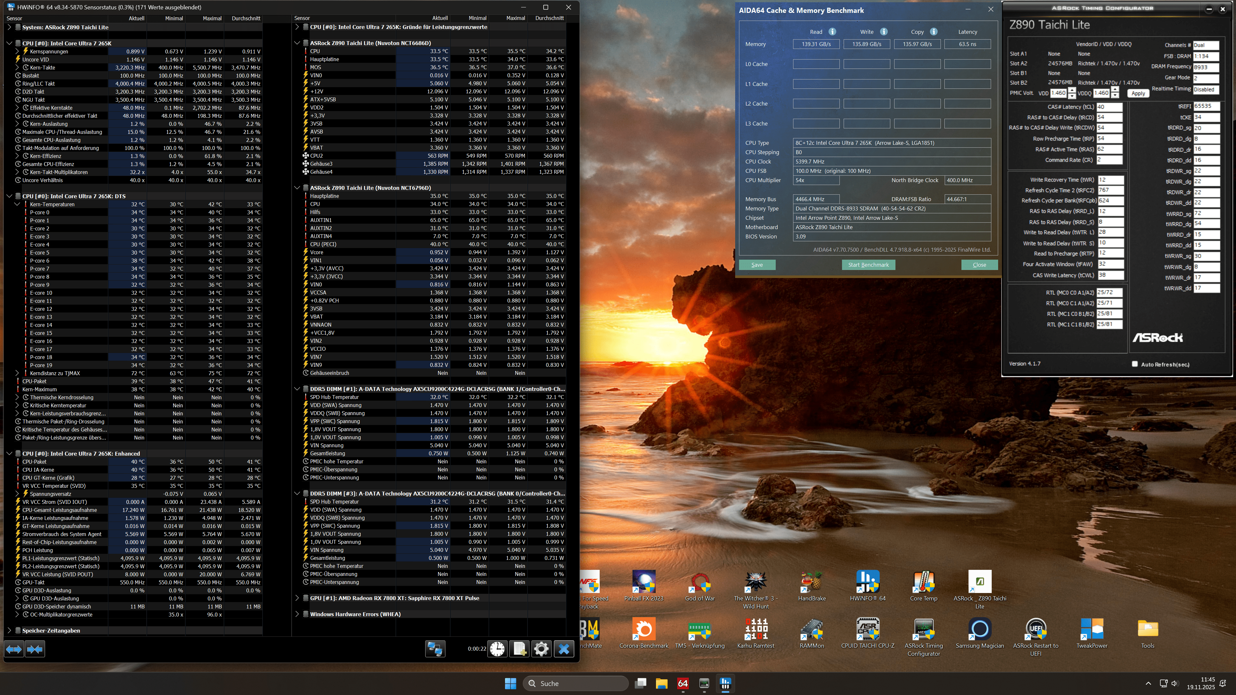
Task: Click the info icon next to Read
Action: click(x=832, y=32)
